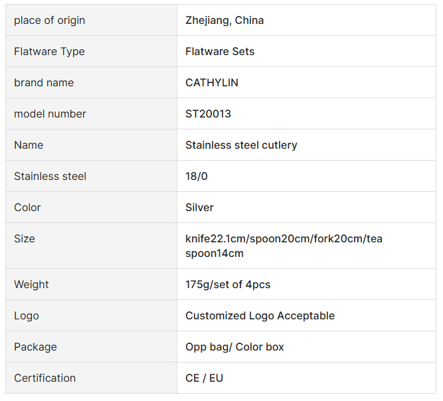Click the 'CE / EU' certification value
The image size is (443, 401).
[204, 378]
